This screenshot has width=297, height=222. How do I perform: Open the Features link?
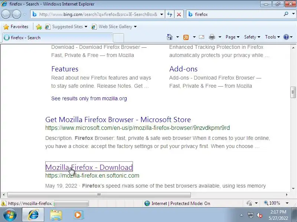pos(65,69)
